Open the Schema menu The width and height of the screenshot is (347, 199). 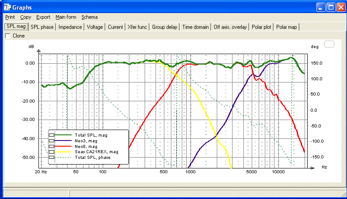(90, 17)
